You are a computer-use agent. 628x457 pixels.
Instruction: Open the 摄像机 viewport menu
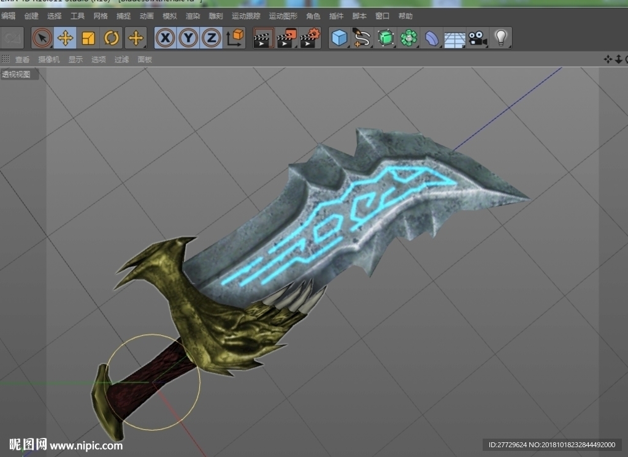(49, 59)
